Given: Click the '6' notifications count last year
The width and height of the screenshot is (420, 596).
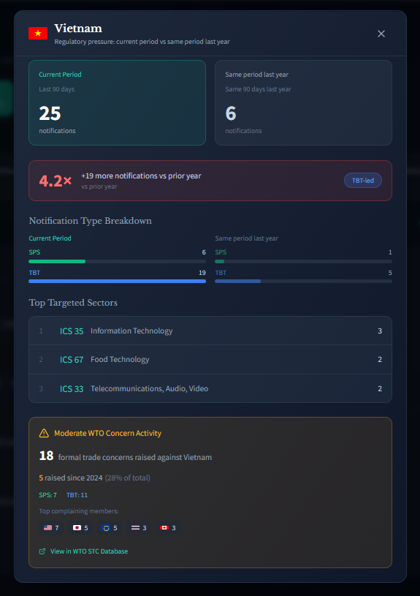Looking at the screenshot, I should [231, 113].
